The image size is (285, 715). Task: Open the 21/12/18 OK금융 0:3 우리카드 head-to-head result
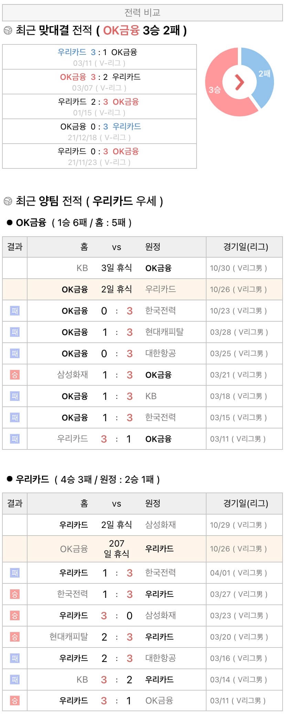tap(99, 132)
